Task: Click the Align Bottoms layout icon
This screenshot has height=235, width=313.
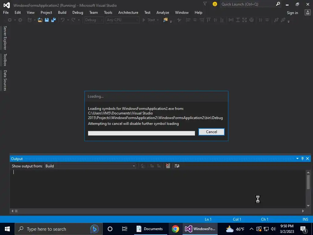Action: click(x=222, y=20)
